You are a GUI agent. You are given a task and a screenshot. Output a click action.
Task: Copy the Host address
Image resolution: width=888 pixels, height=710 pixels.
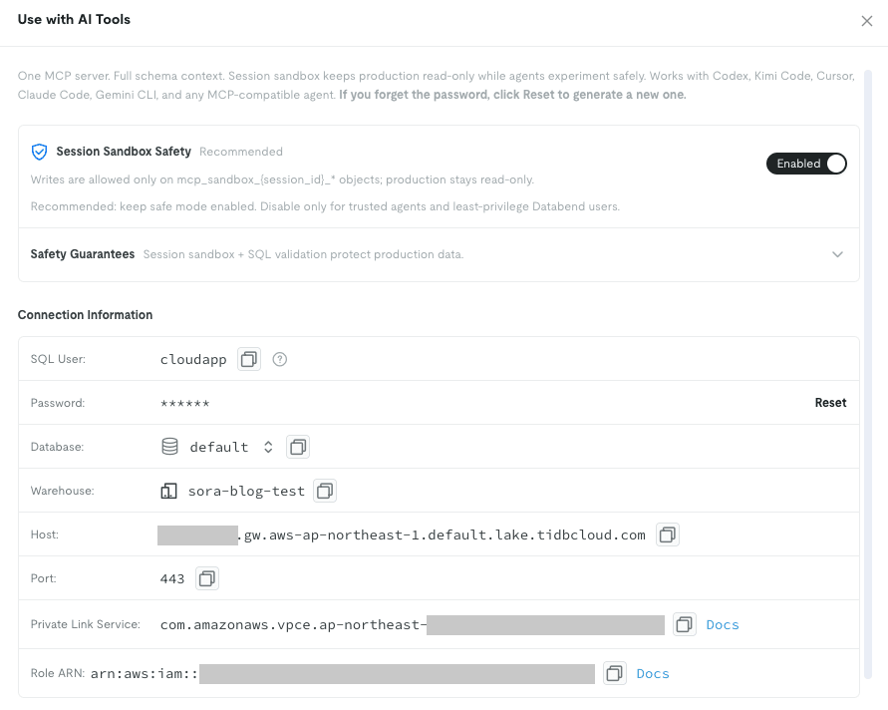click(668, 534)
